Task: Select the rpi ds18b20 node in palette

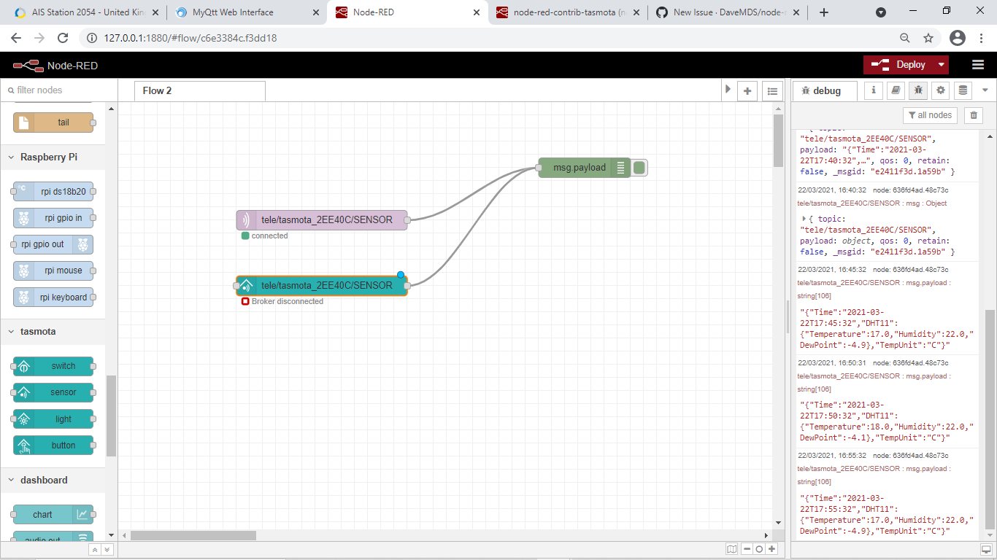Action: [53, 191]
